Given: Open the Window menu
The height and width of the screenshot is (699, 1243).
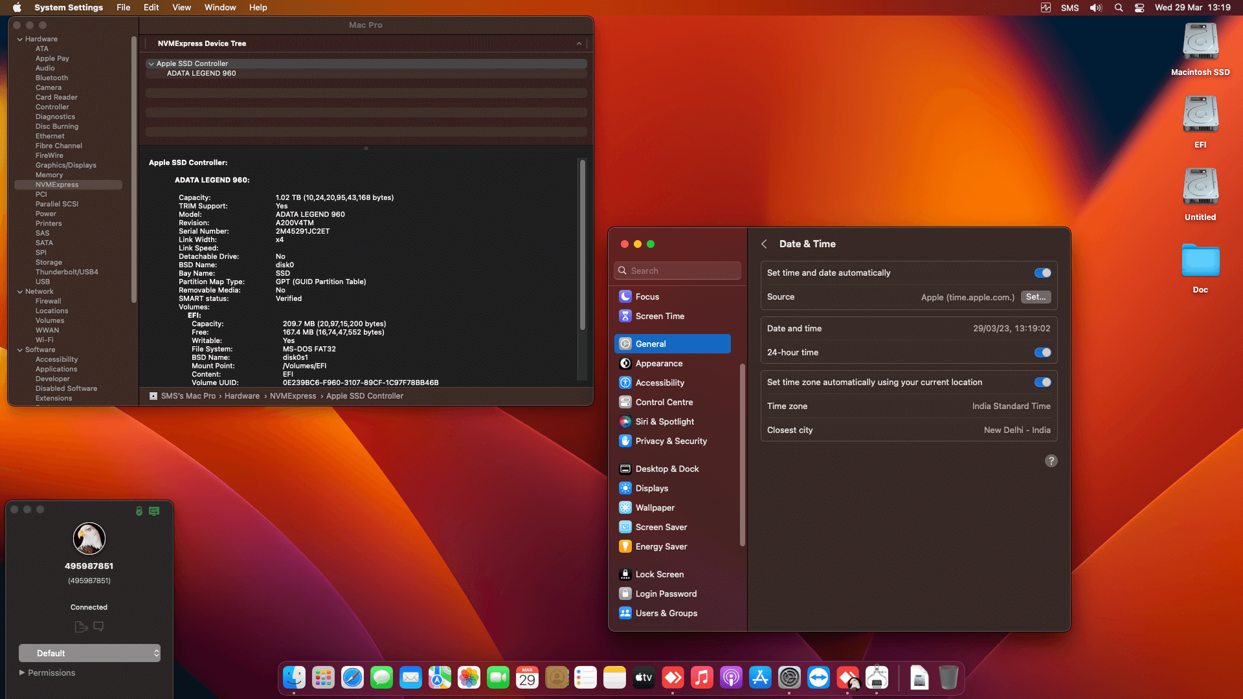Looking at the screenshot, I should (220, 8).
